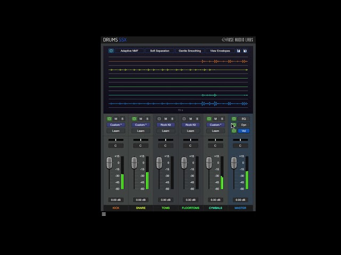Open the Snare Custom preset dropdown

pyautogui.click(x=141, y=125)
